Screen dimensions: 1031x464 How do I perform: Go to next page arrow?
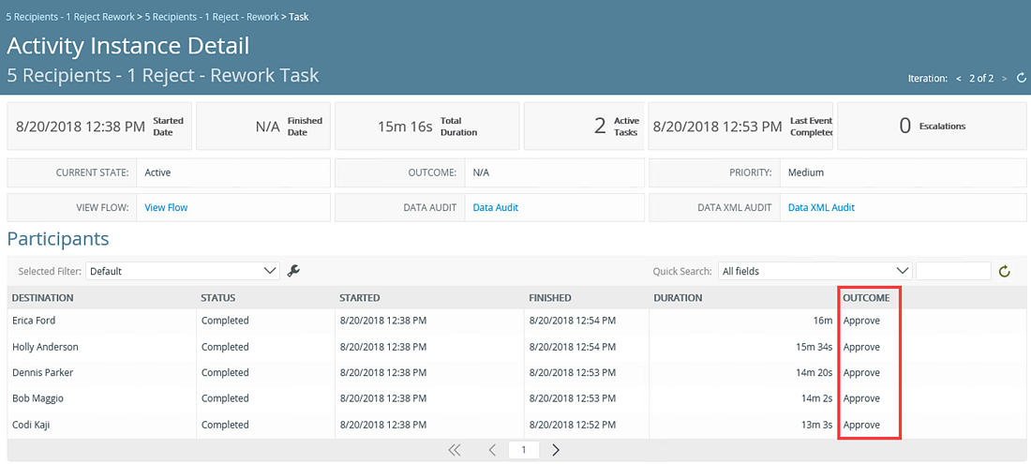coord(556,450)
